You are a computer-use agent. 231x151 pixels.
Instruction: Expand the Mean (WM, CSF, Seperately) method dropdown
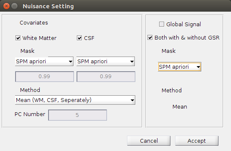coord(75,100)
